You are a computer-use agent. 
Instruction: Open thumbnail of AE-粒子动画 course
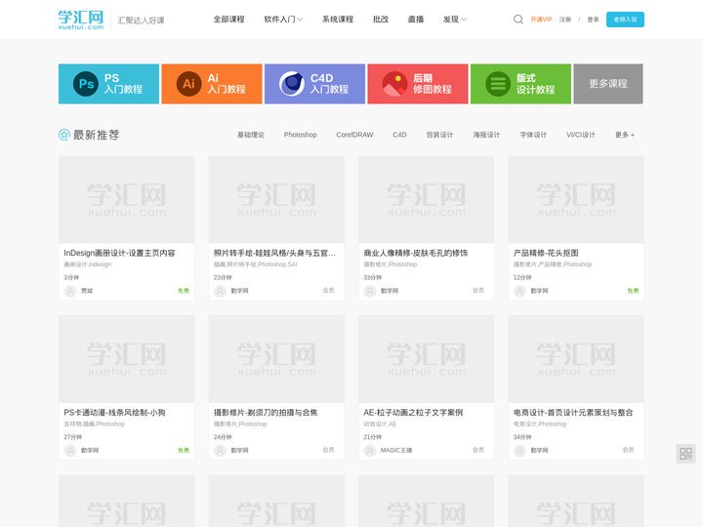pyautogui.click(x=426, y=359)
